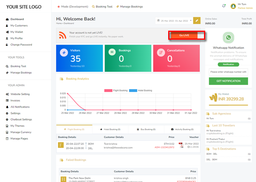This screenshot has width=256, height=182.
Task: Click the GET NOTIFICATION button
Action: click(x=228, y=81)
